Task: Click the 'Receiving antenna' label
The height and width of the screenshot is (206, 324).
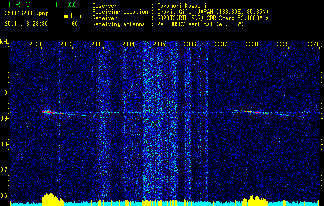Action: [x=118, y=24]
